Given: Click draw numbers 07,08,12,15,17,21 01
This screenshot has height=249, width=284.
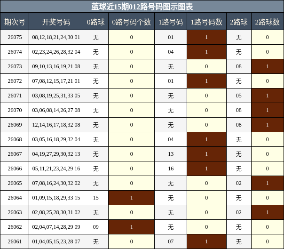Looking at the screenshot, I should [x=56, y=81].
